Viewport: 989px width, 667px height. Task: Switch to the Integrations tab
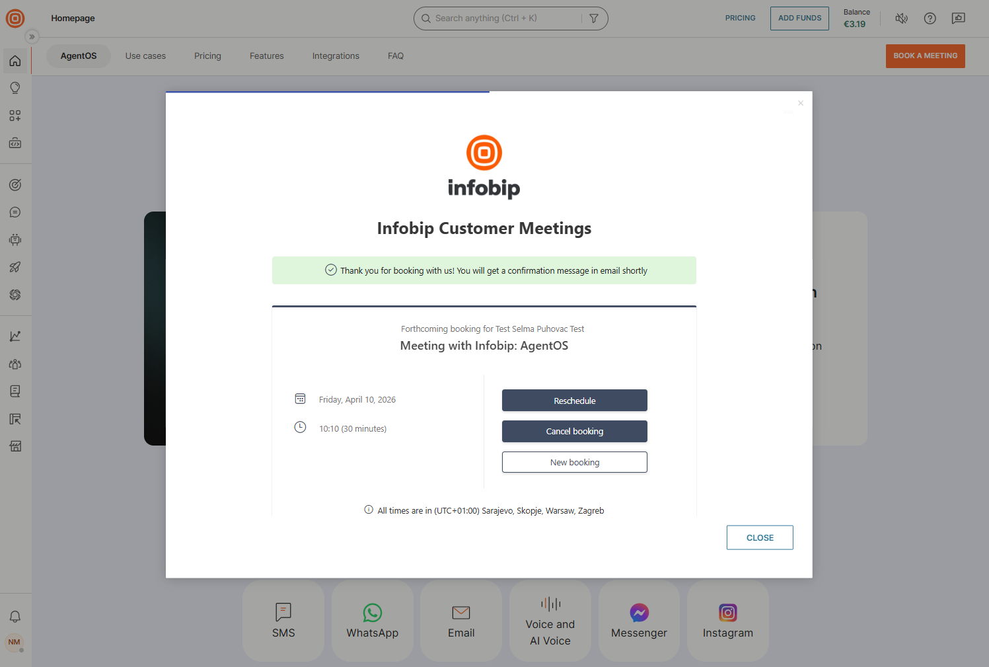coord(335,56)
